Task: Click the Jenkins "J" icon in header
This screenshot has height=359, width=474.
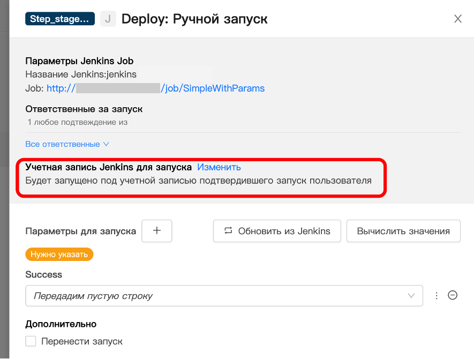Action: pos(108,19)
